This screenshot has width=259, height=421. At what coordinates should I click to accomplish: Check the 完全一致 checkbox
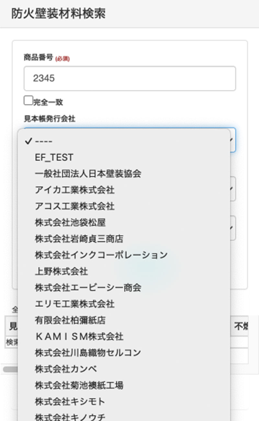pyautogui.click(x=28, y=101)
